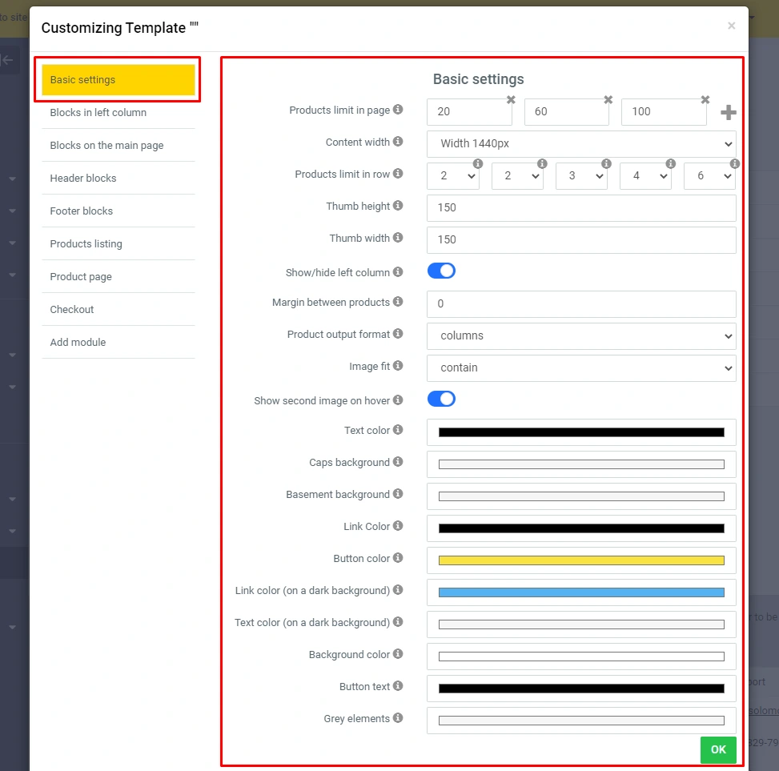Click info icon beside Content width
This screenshot has height=771, width=779.
(x=398, y=142)
